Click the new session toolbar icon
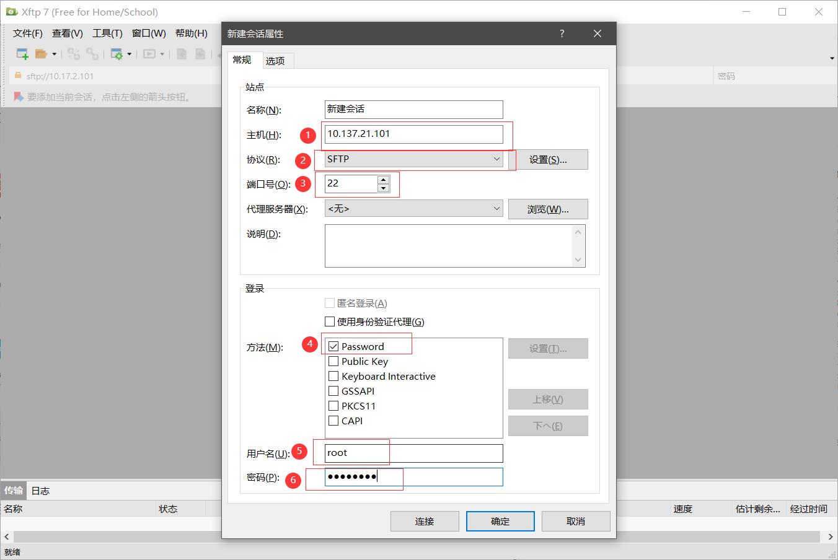 pos(22,54)
